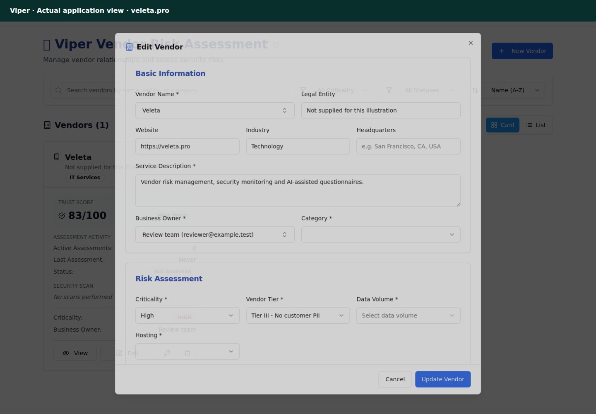Expand the empty Category dropdown

tap(381, 235)
